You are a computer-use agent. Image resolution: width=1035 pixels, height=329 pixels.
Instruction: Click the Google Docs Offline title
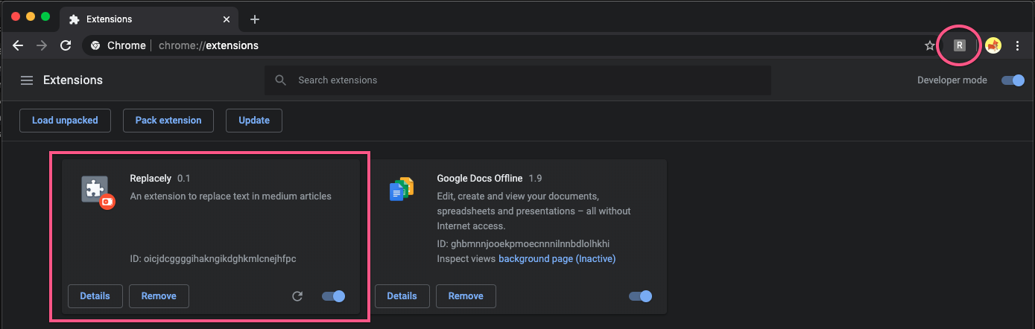tap(480, 179)
